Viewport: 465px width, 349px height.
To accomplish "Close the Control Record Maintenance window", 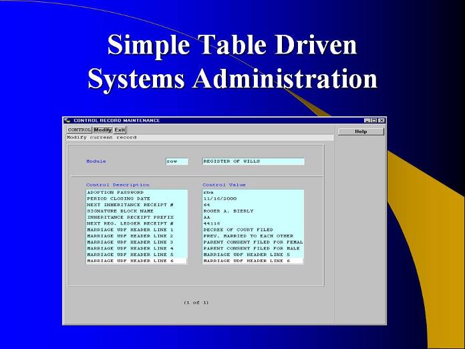I will pos(381,120).
